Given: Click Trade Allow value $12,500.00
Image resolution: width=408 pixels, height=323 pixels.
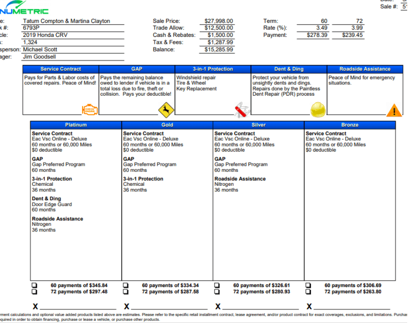Looking at the screenshot, I should [218, 28].
